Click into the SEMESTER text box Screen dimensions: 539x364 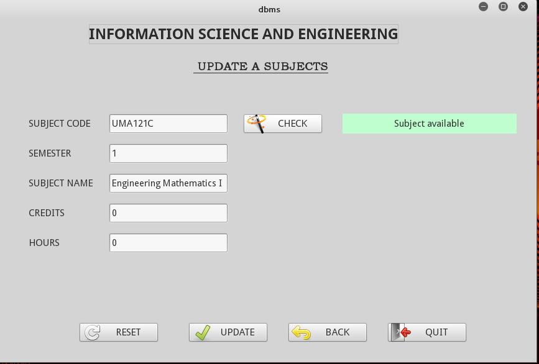pyautogui.click(x=168, y=153)
